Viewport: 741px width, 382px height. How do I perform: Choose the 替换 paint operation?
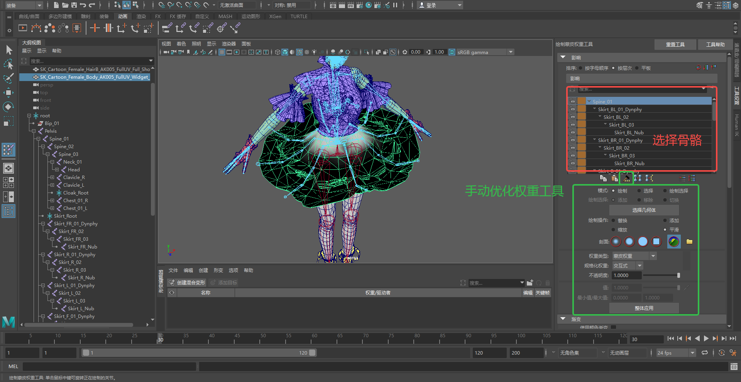click(613, 220)
